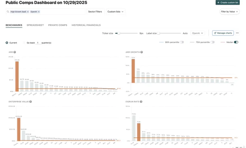
Task: Click the Auto label size value
Action: tap(185, 33)
